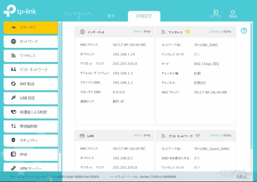257x182 pixels.
Task: Click the ステータス pulse icon
Action: click(14, 27)
